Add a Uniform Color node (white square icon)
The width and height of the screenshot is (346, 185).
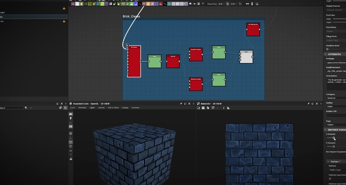[77, 4]
